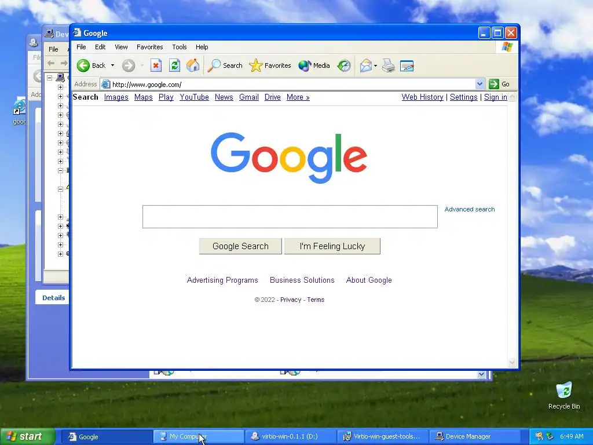
Task: Select the Google taskbar button
Action: (x=107, y=437)
